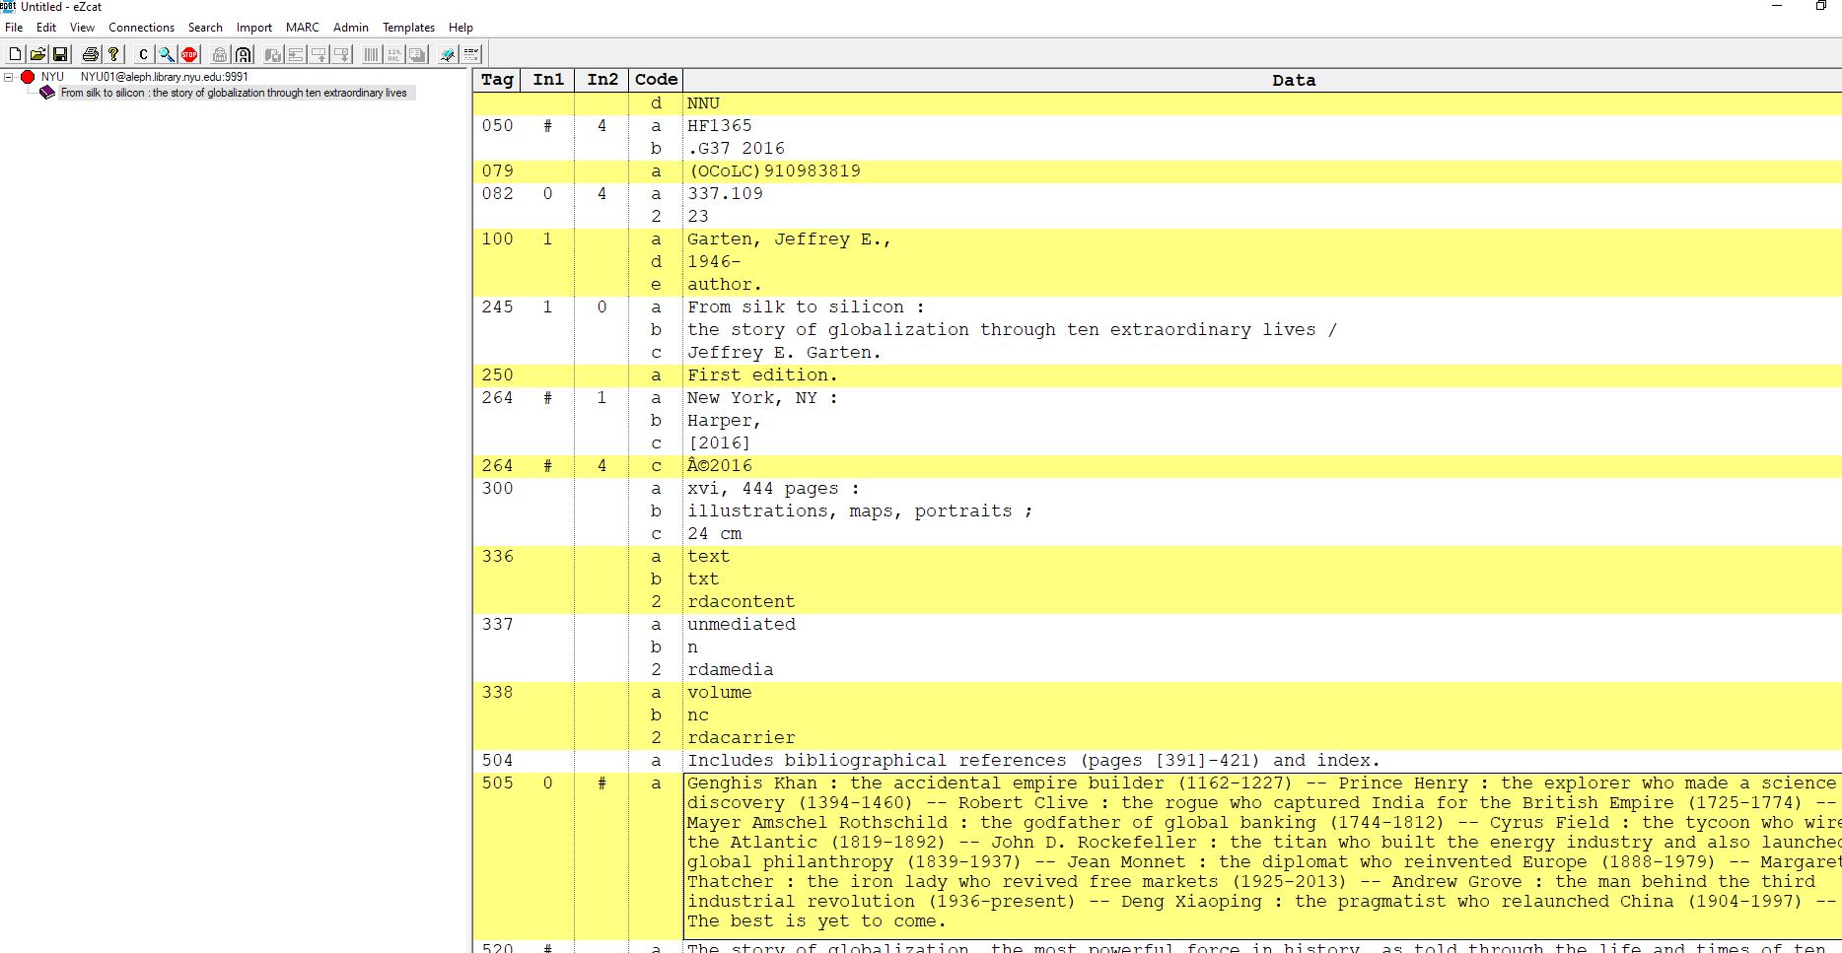Click the black arch-shaped toolbar icon

pos(243,54)
